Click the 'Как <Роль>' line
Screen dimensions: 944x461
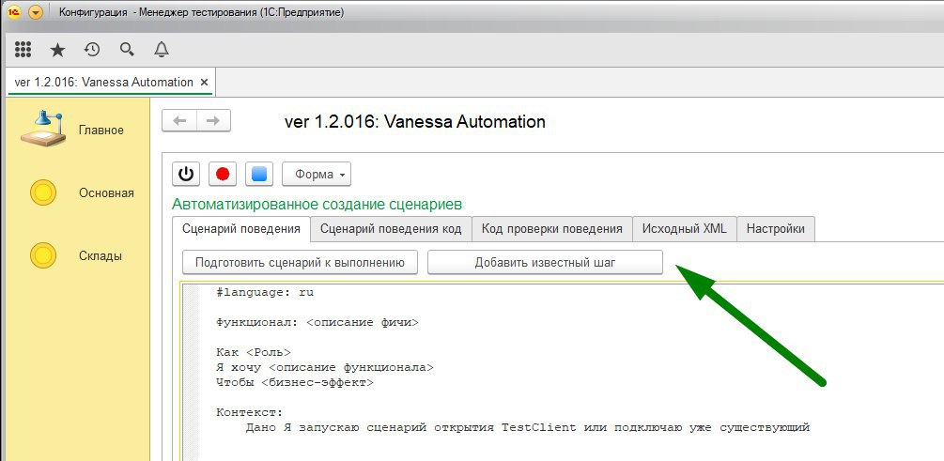254,352
